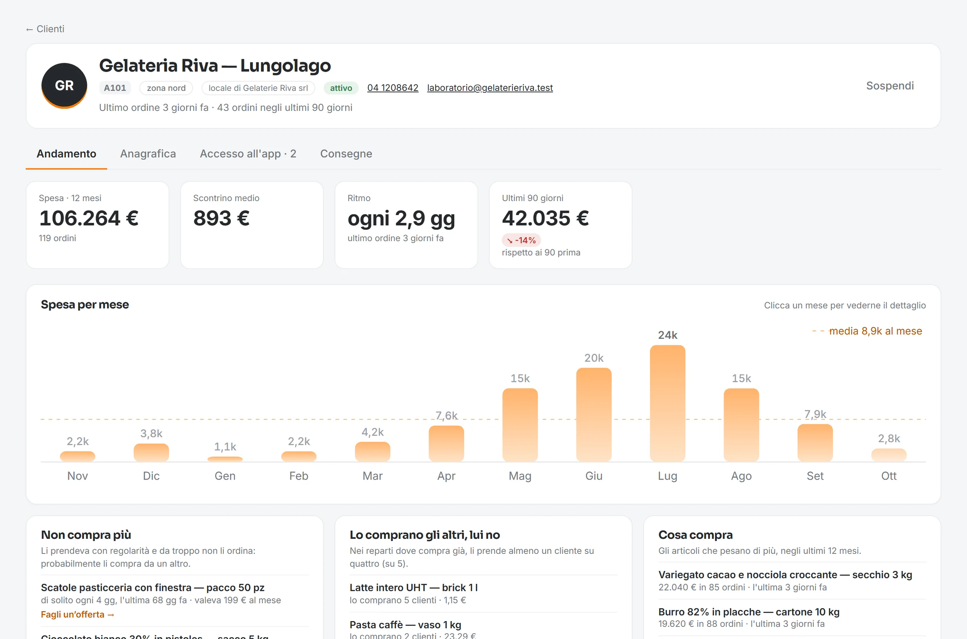Select the Ago 15k bar
This screenshot has height=639, width=967.
pos(741,425)
